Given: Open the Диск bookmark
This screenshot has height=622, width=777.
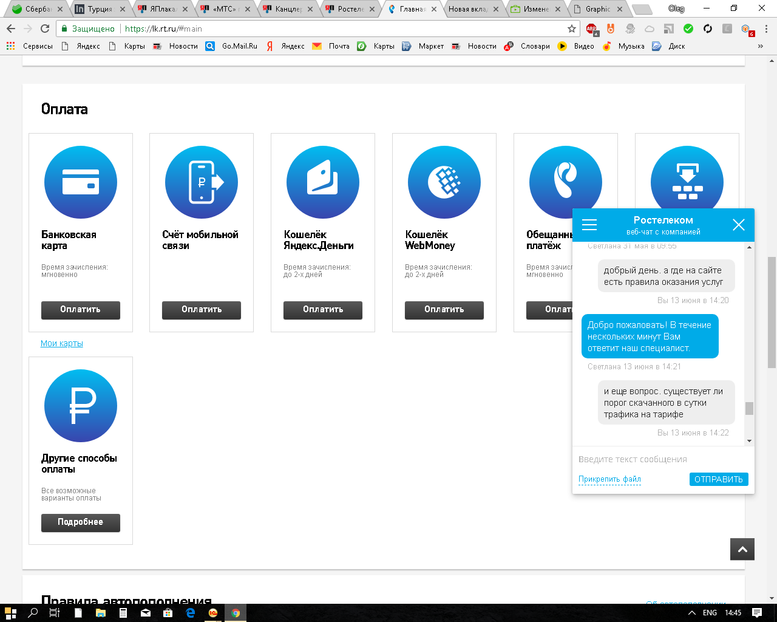Looking at the screenshot, I should click(x=669, y=46).
